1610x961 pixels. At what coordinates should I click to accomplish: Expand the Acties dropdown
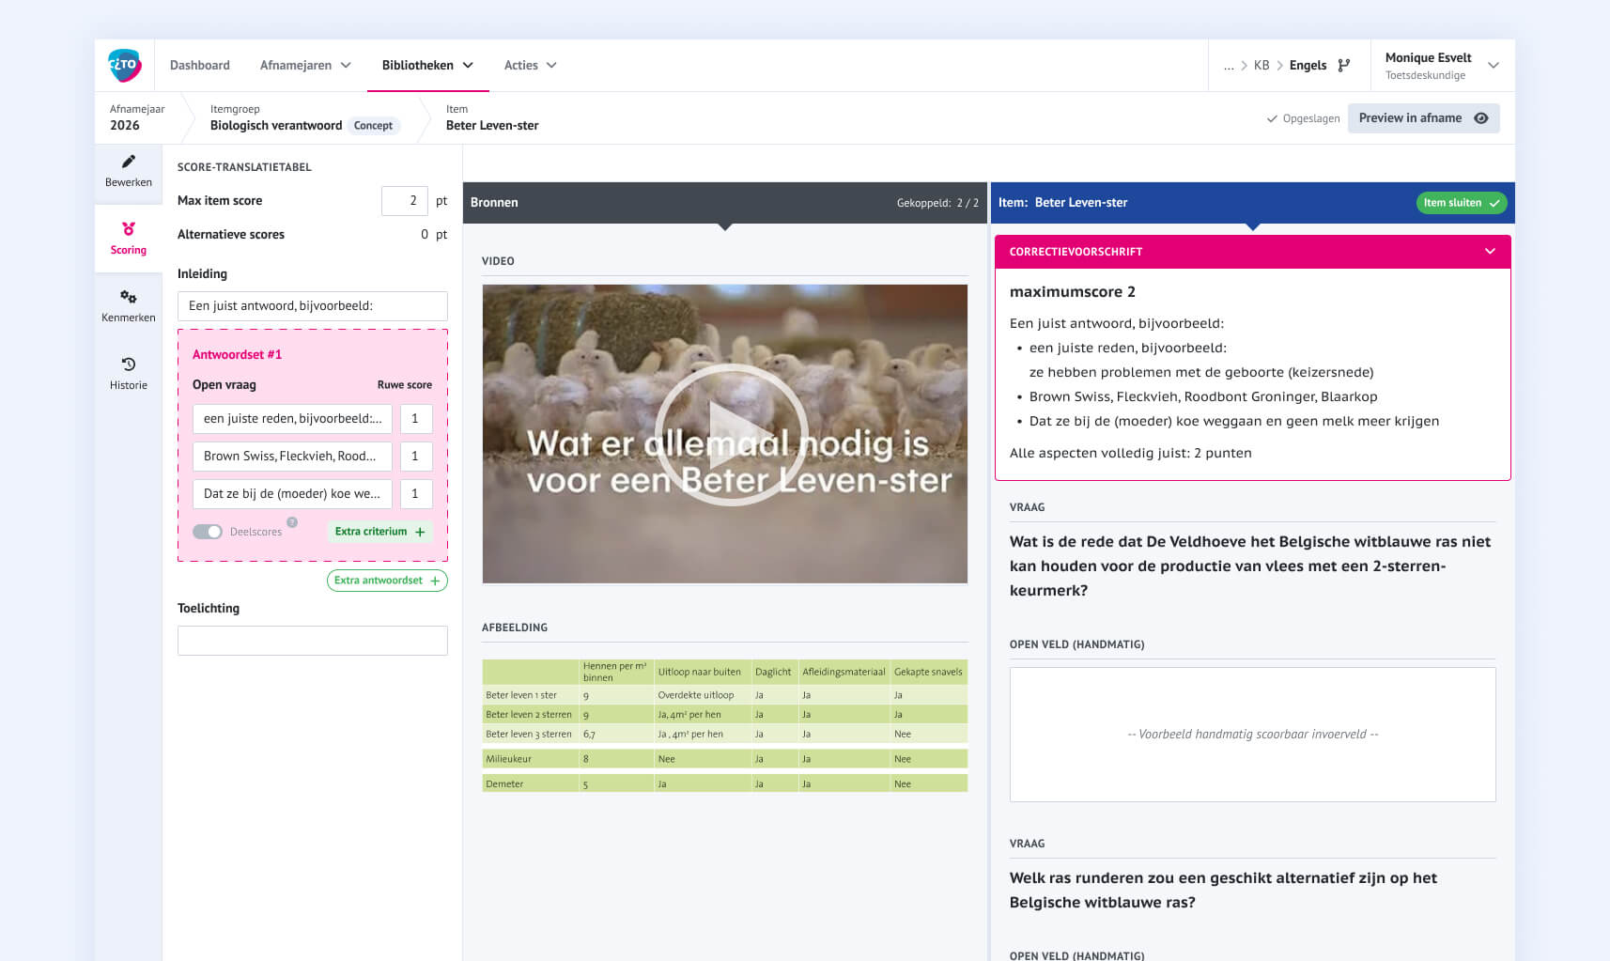530,66
